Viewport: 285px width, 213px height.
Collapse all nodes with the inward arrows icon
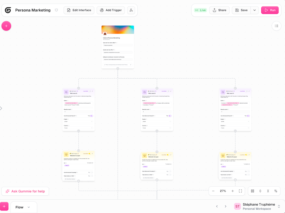click(268, 191)
